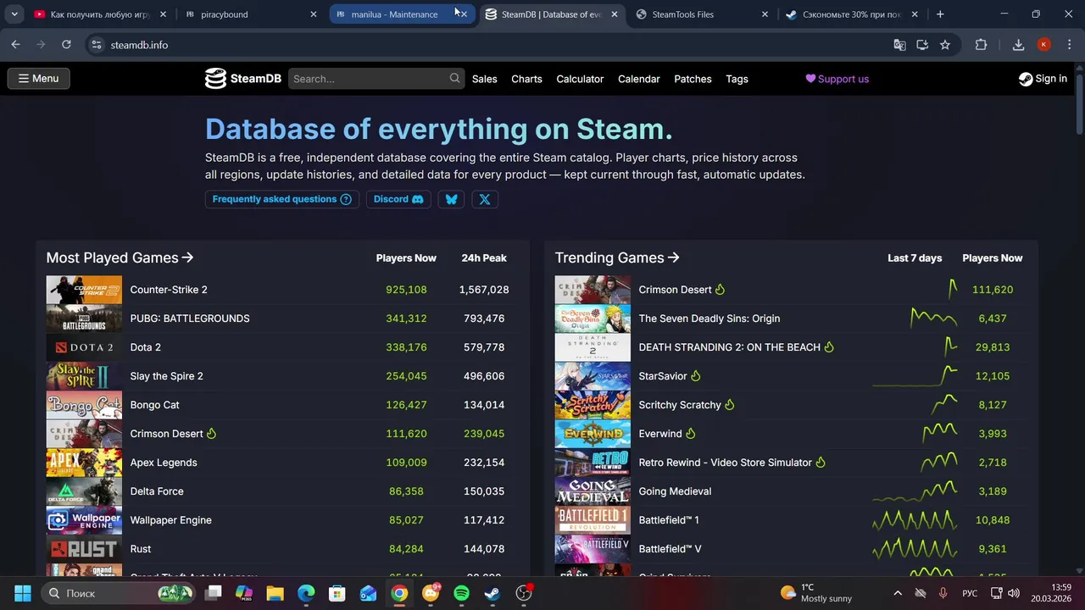
Task: Open the Windows Start menu
Action: pyautogui.click(x=23, y=593)
